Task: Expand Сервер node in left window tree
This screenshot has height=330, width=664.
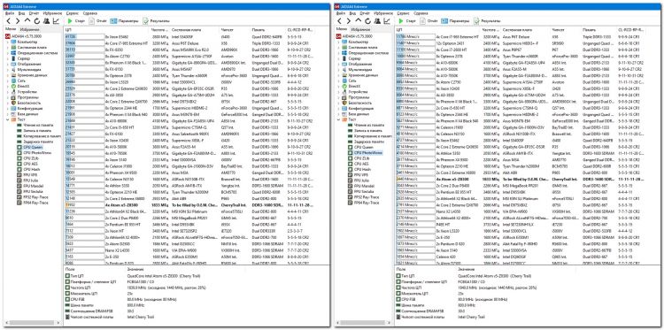Action: tap(8, 58)
